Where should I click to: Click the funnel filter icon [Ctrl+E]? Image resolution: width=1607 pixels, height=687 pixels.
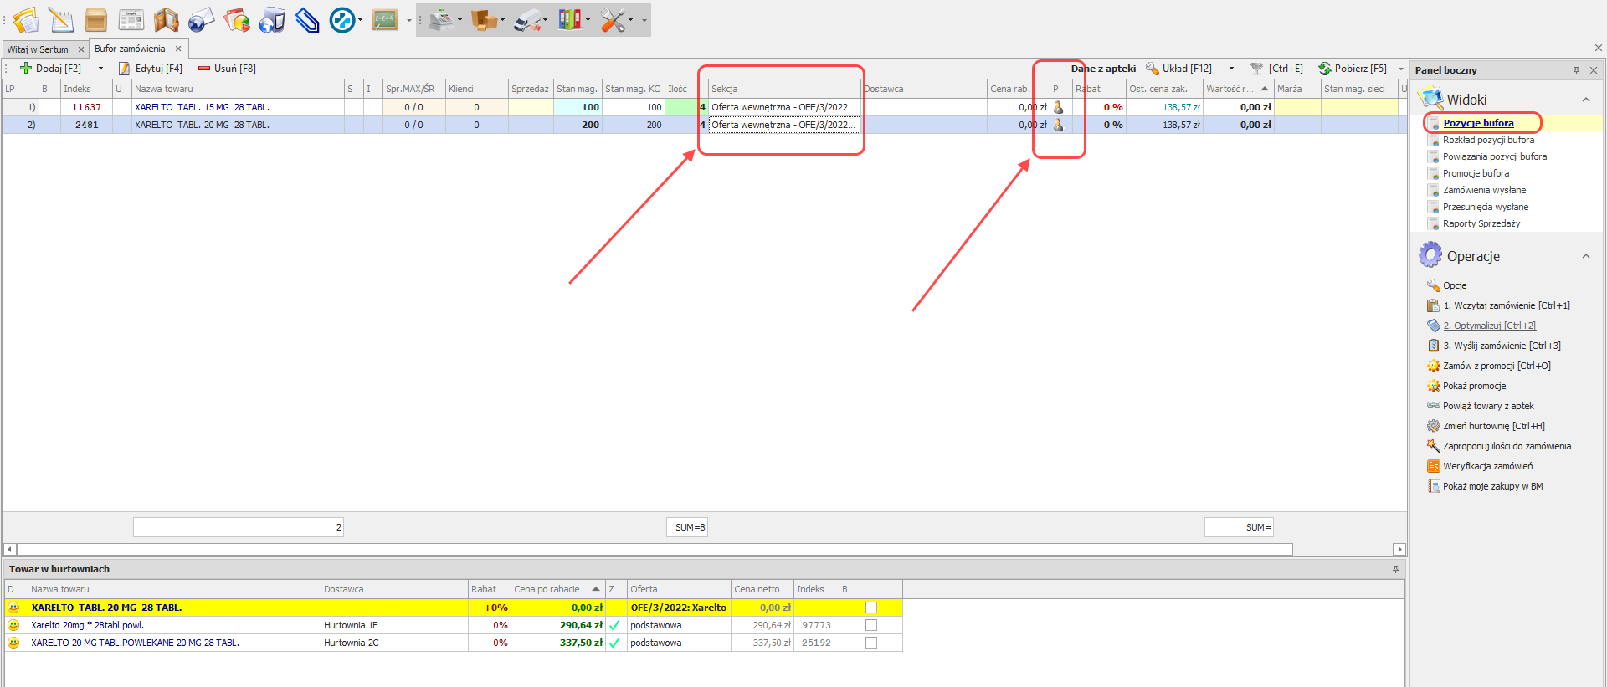coord(1256,69)
